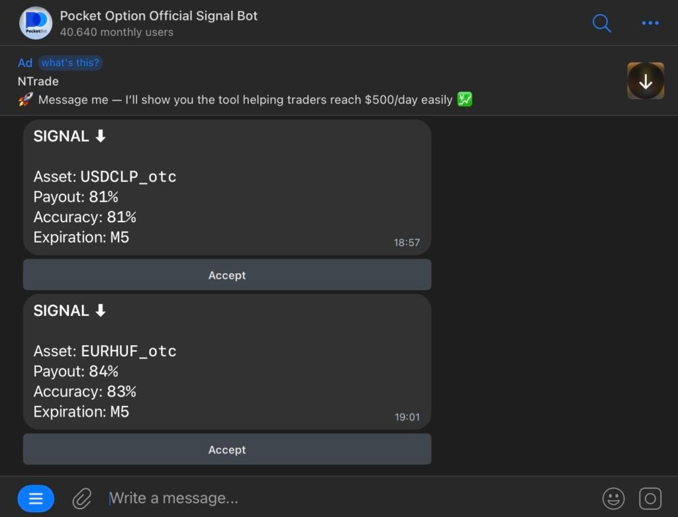Accept the EURHUF_otc signal

pyautogui.click(x=227, y=449)
